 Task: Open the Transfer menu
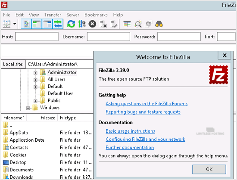pos(53,15)
